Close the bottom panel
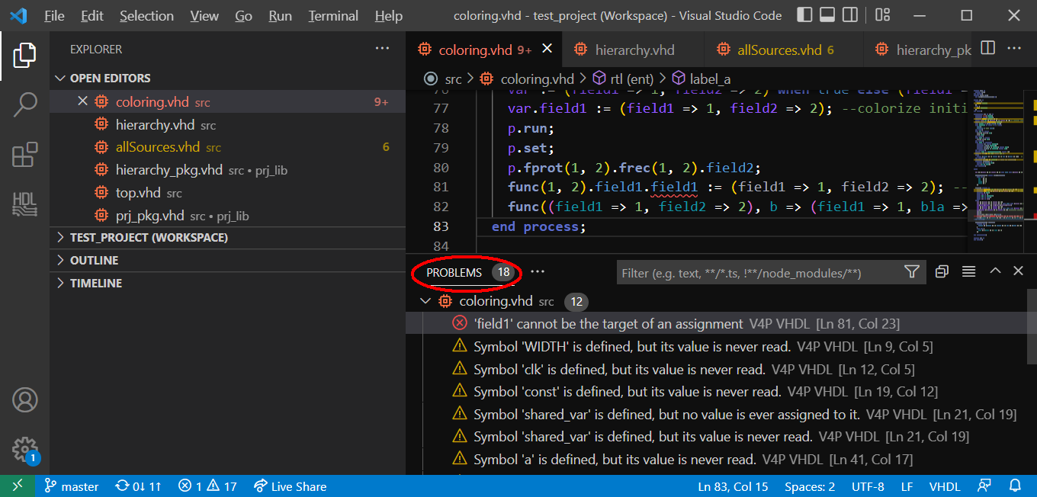This screenshot has width=1037, height=497. [x=1018, y=271]
